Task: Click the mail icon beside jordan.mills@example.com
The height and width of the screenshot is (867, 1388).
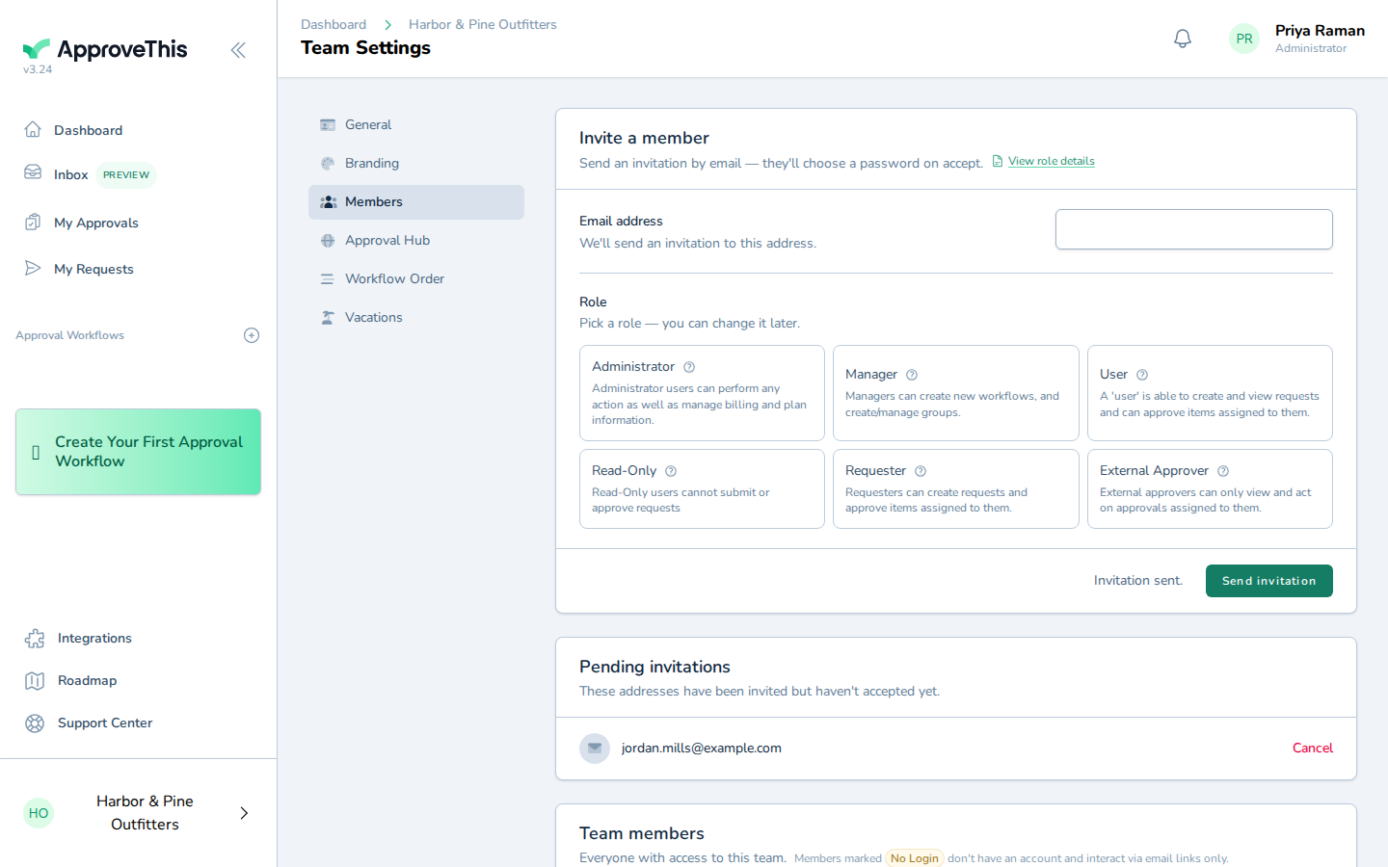Action: (x=595, y=749)
